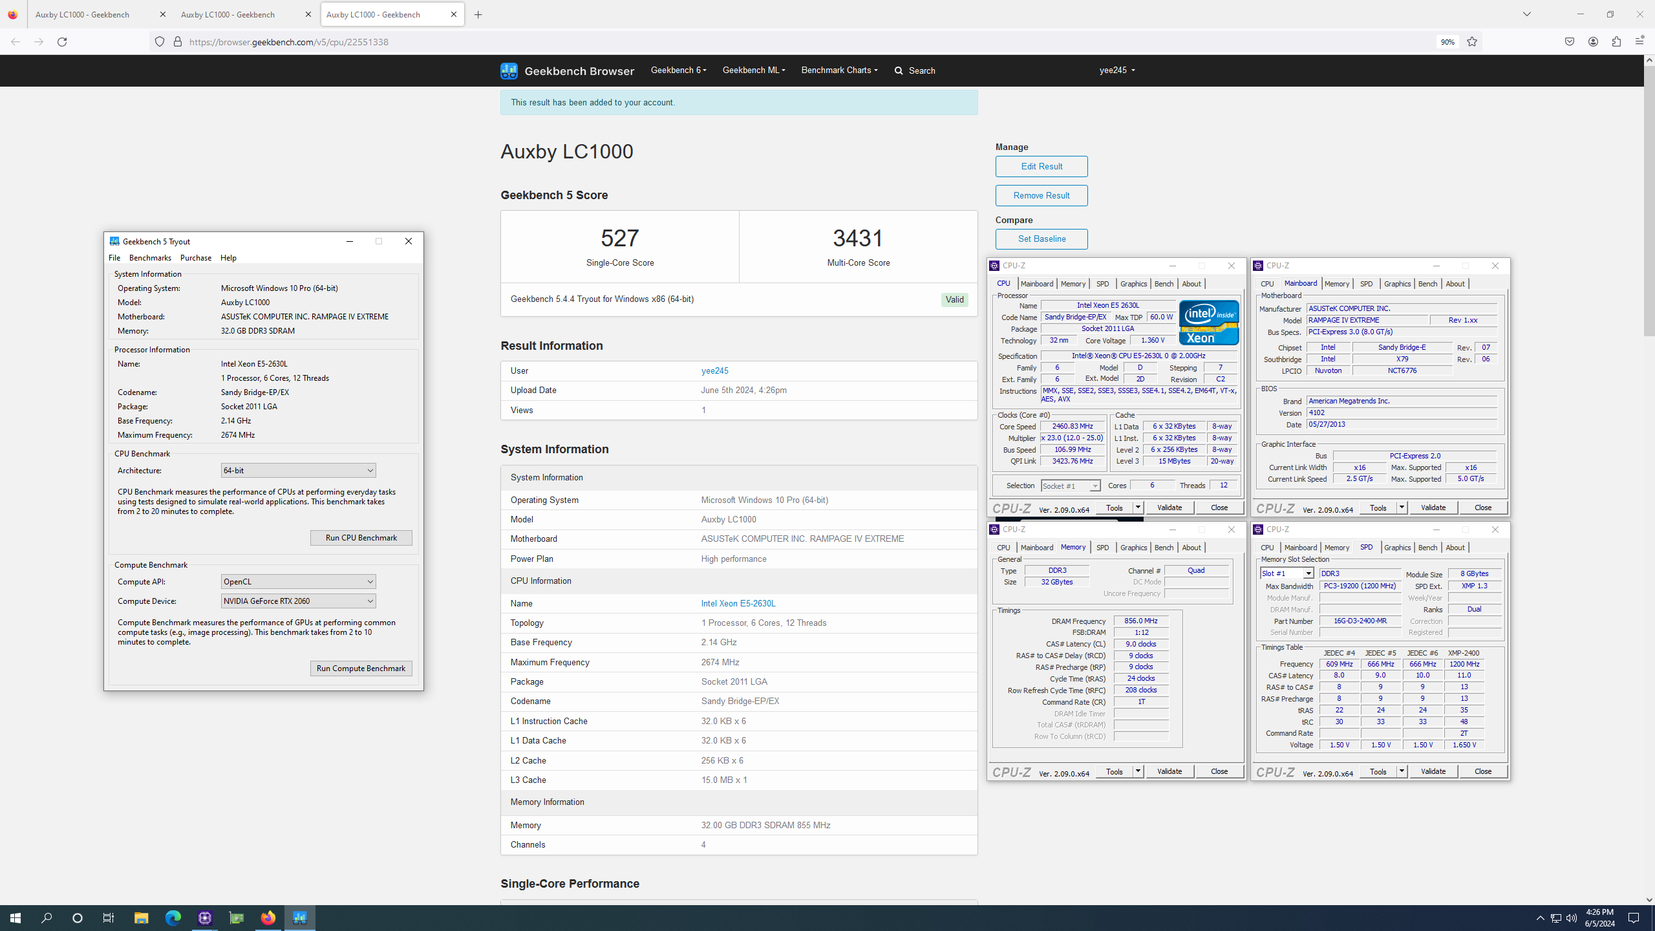Open About tab in bottom-right CPU-Z window

[1455, 548]
